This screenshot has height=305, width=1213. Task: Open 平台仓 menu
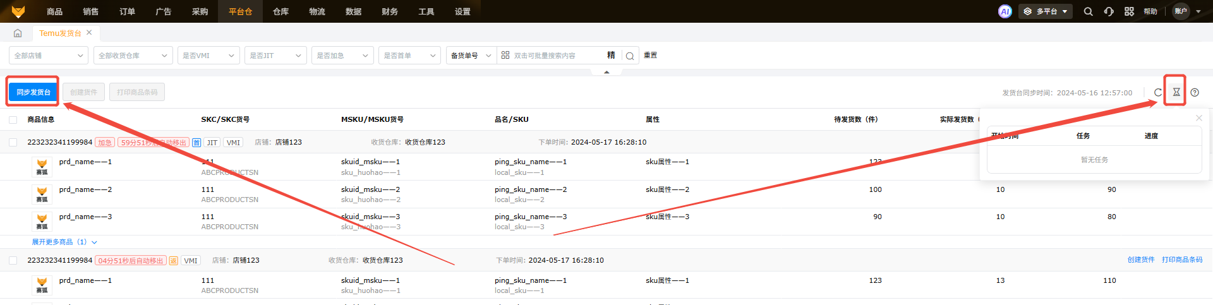pos(241,11)
